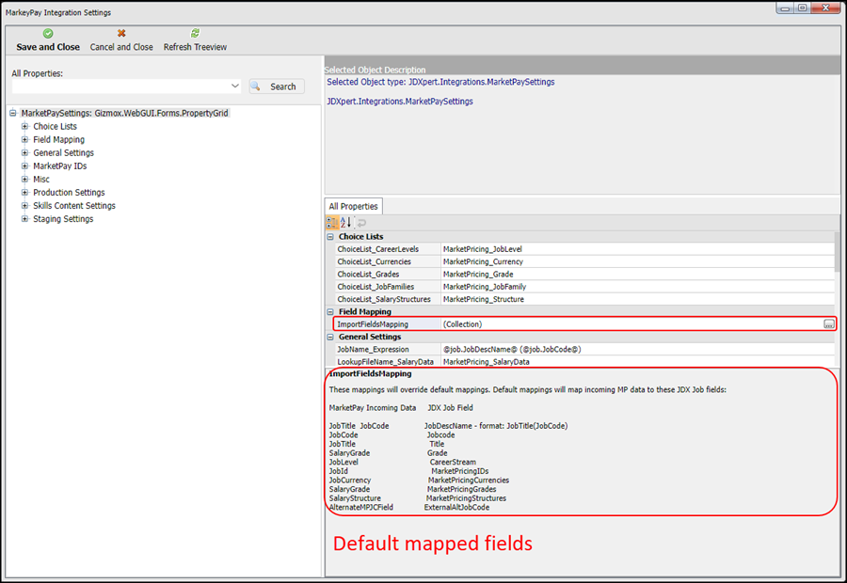The width and height of the screenshot is (847, 583).
Task: Collapse the General Settings grid category
Action: point(330,337)
